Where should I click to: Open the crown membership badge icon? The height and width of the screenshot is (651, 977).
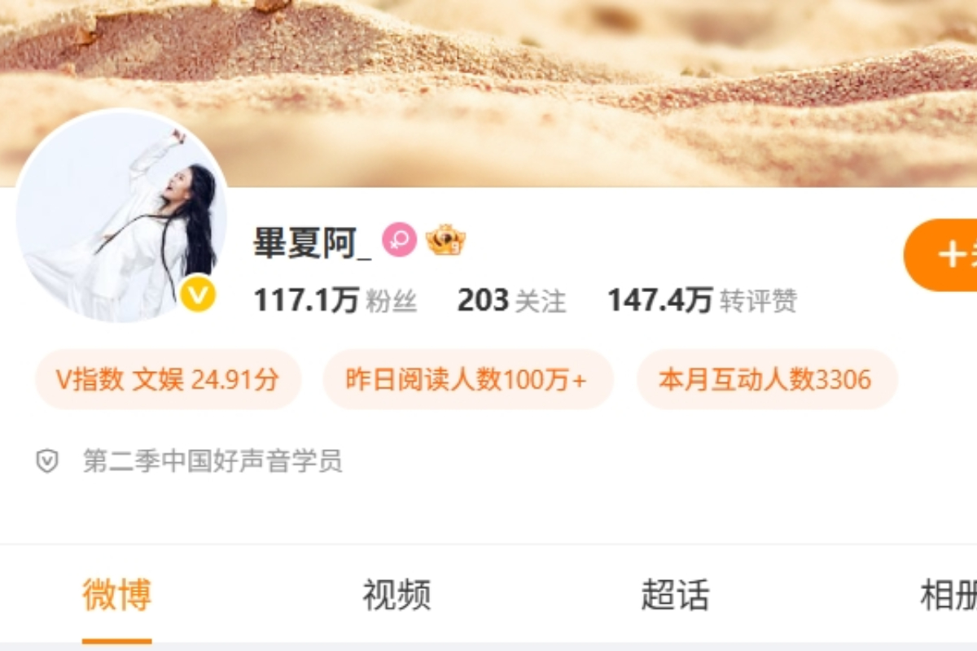coord(445,240)
